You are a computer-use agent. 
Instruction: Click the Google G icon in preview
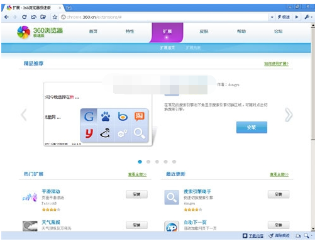(89, 116)
